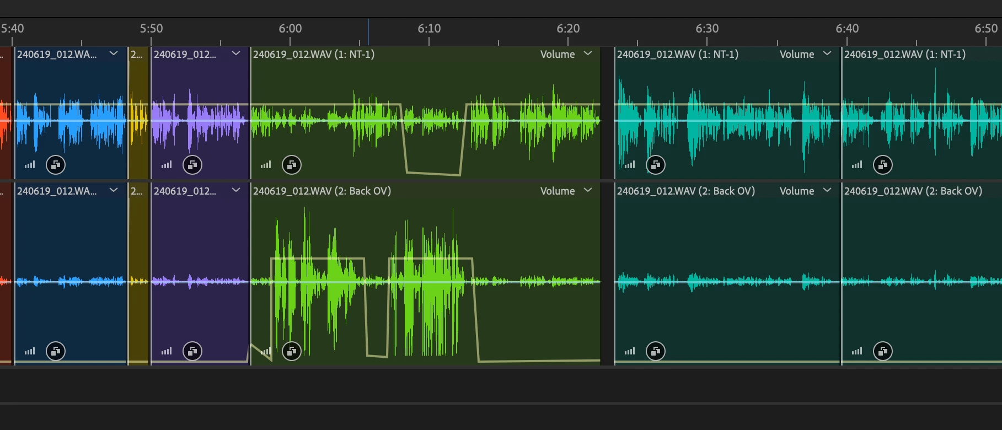Click the teal 240619_012.WAV (1: NT-1) title starting near 6:23

[678, 54]
